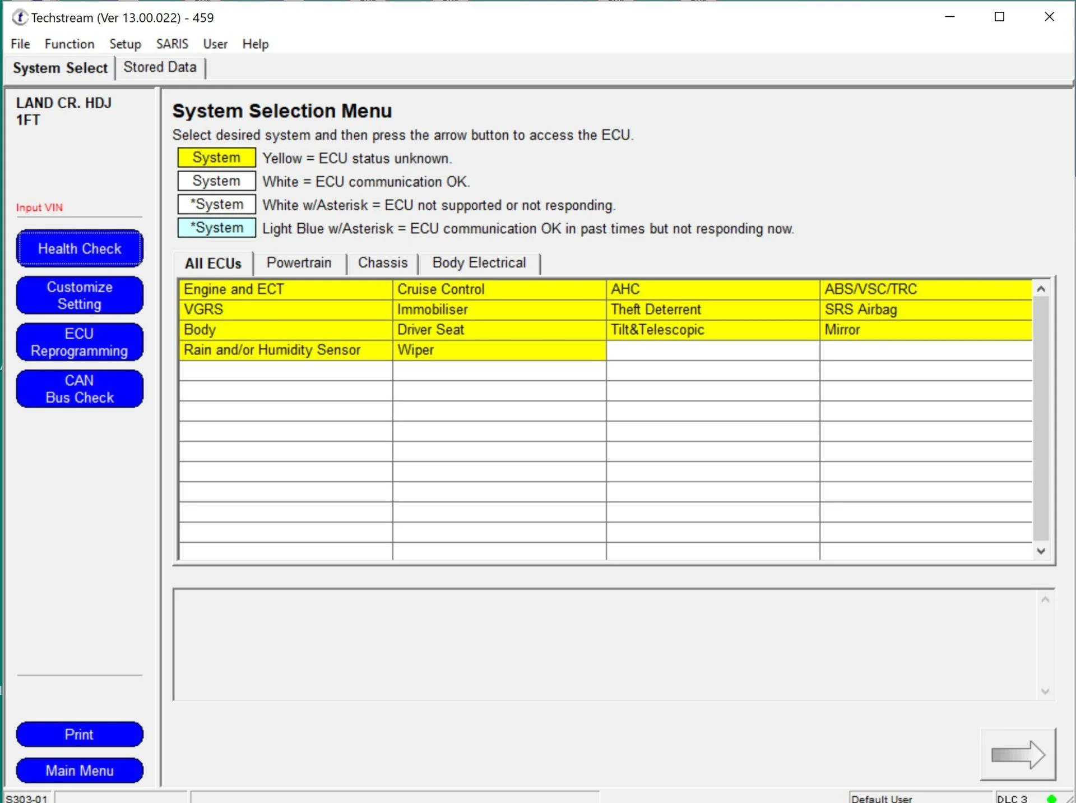The image size is (1076, 803).
Task: Select the ABS/VSC/TRC system cell
Action: [926, 289]
